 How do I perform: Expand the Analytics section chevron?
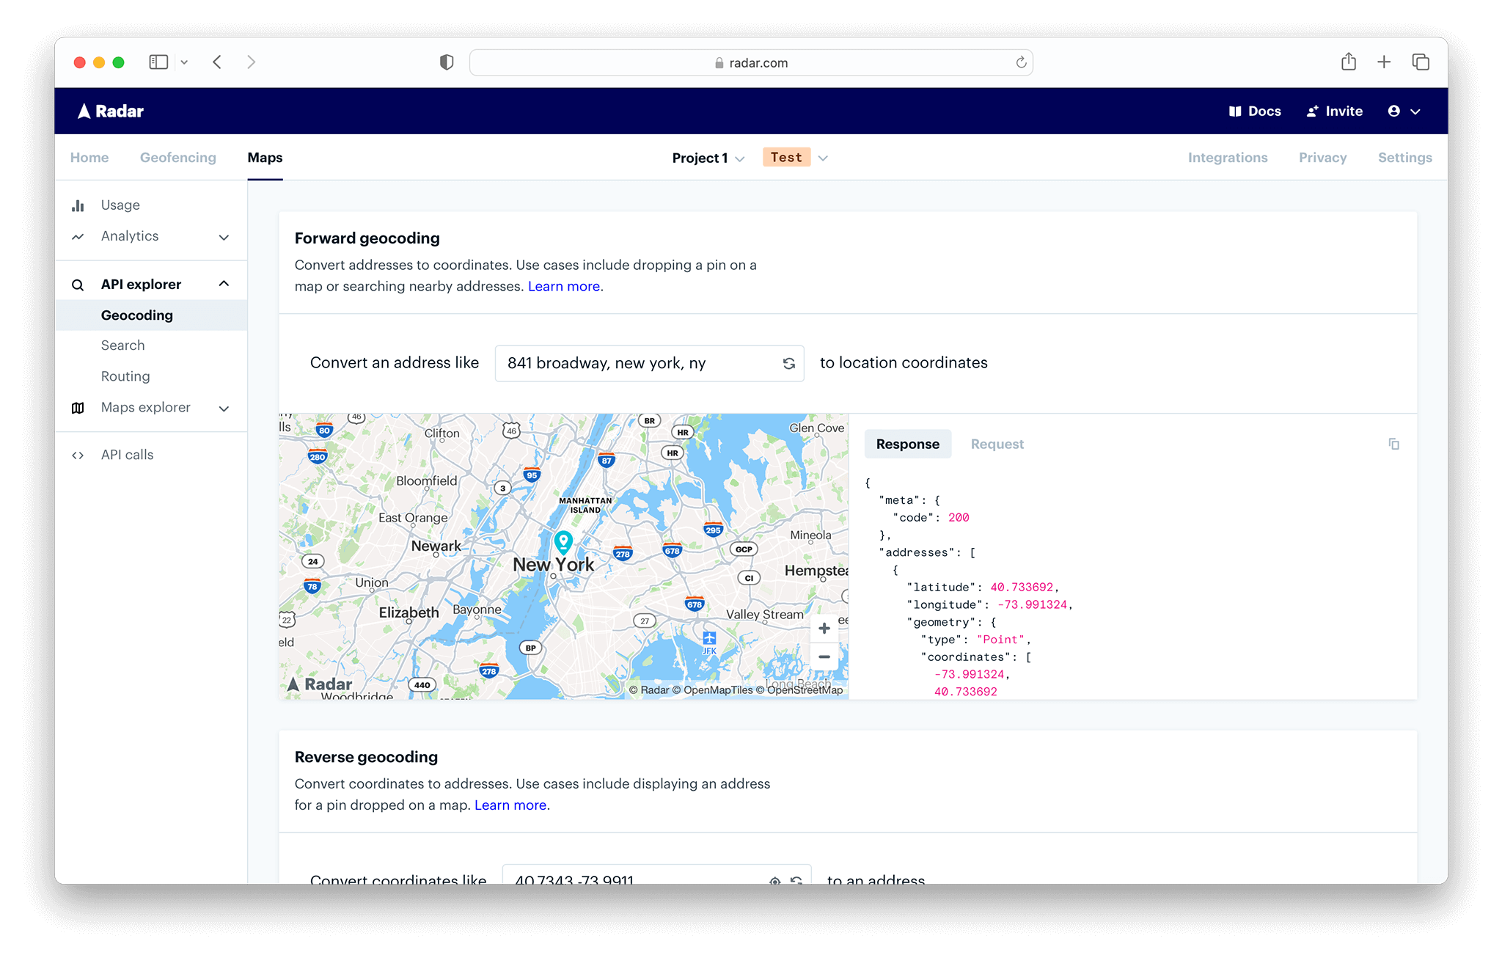224,237
